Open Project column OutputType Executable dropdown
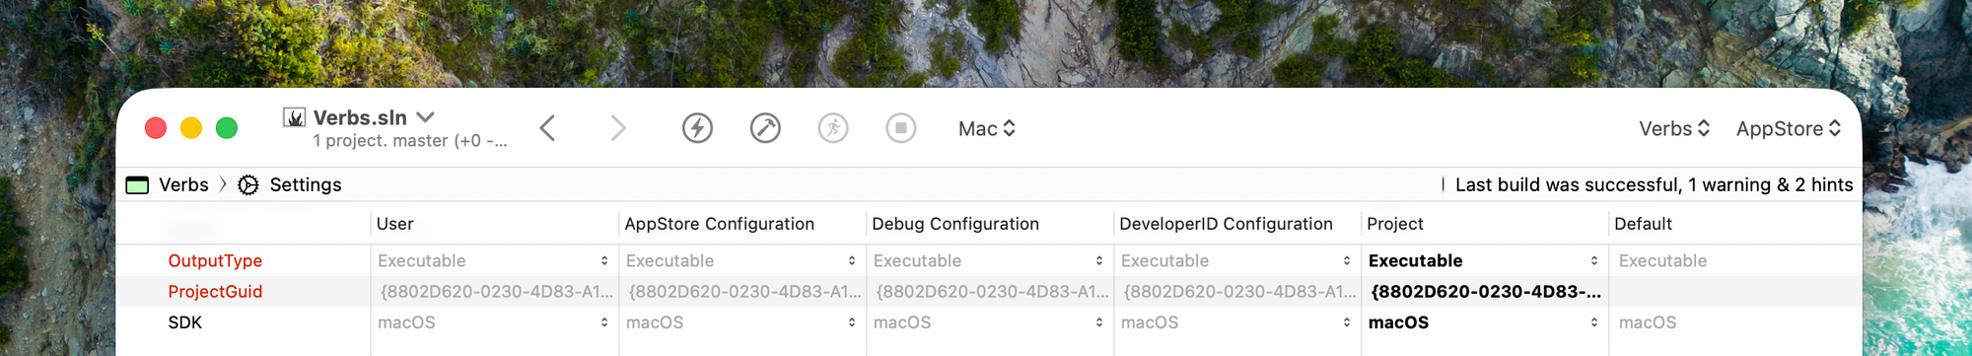This screenshot has width=1972, height=356. point(1484,261)
